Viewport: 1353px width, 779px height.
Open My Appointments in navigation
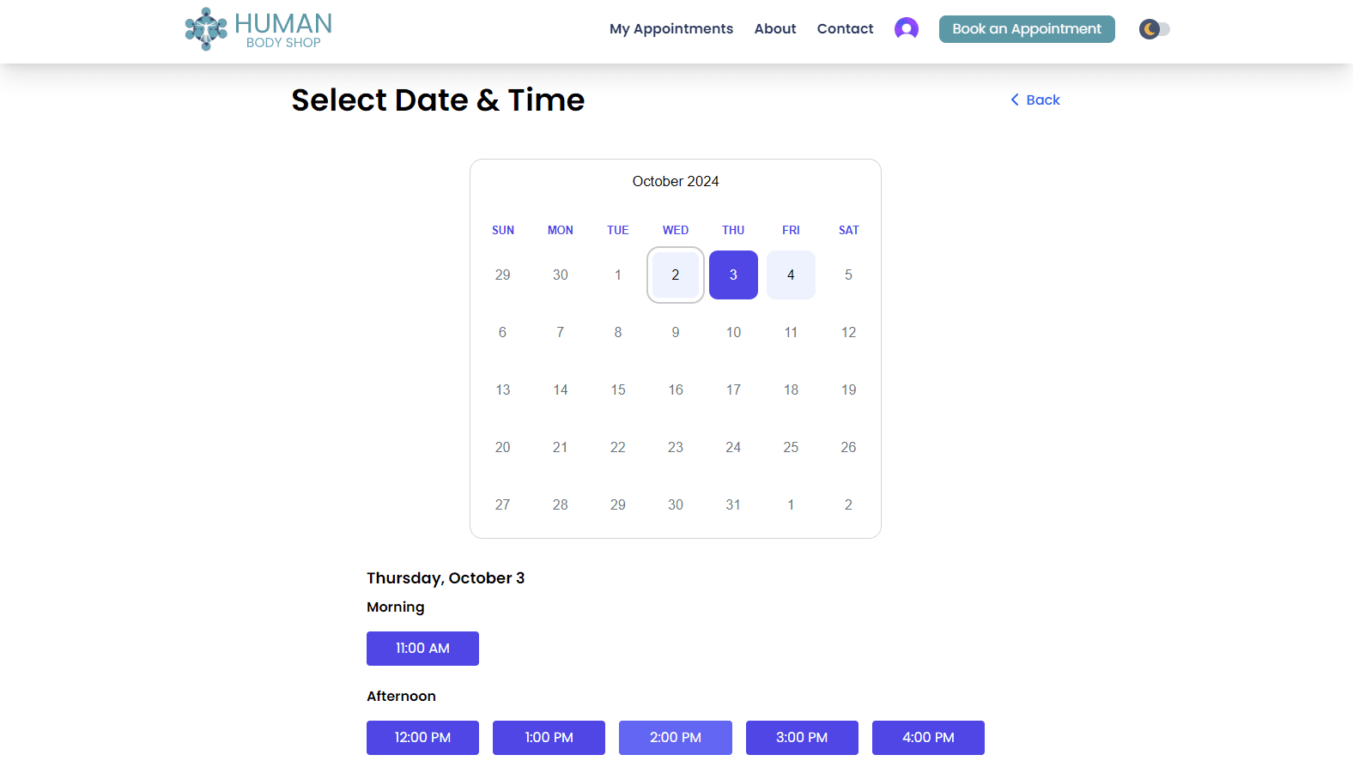coord(671,29)
